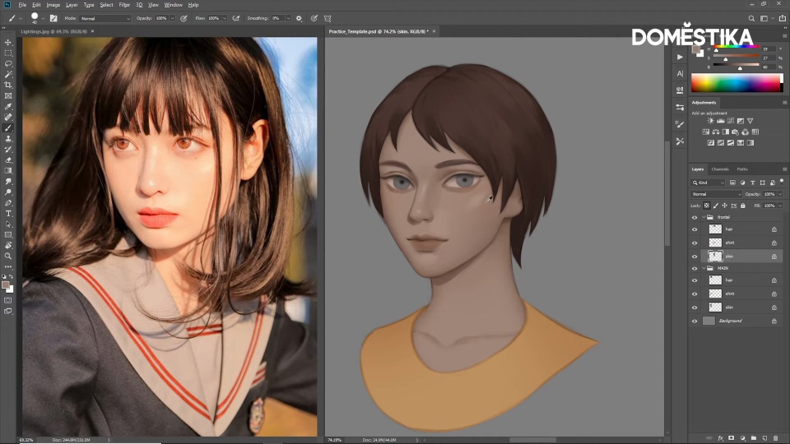The image size is (790, 444).
Task: Click the brush Opacity percentage field
Action: click(x=161, y=17)
